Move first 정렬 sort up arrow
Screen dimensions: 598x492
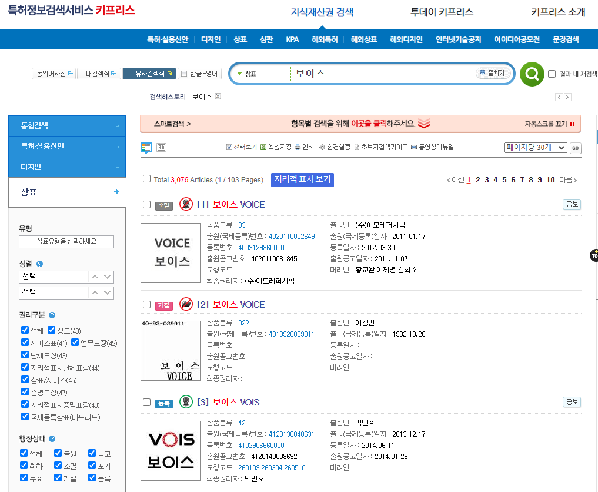[95, 277]
